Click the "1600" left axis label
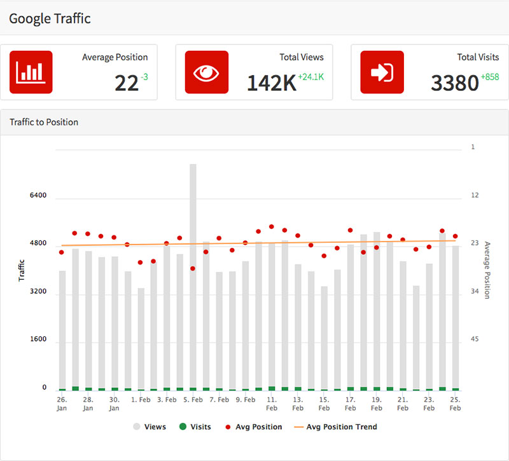The width and height of the screenshot is (509, 461). [x=38, y=340]
